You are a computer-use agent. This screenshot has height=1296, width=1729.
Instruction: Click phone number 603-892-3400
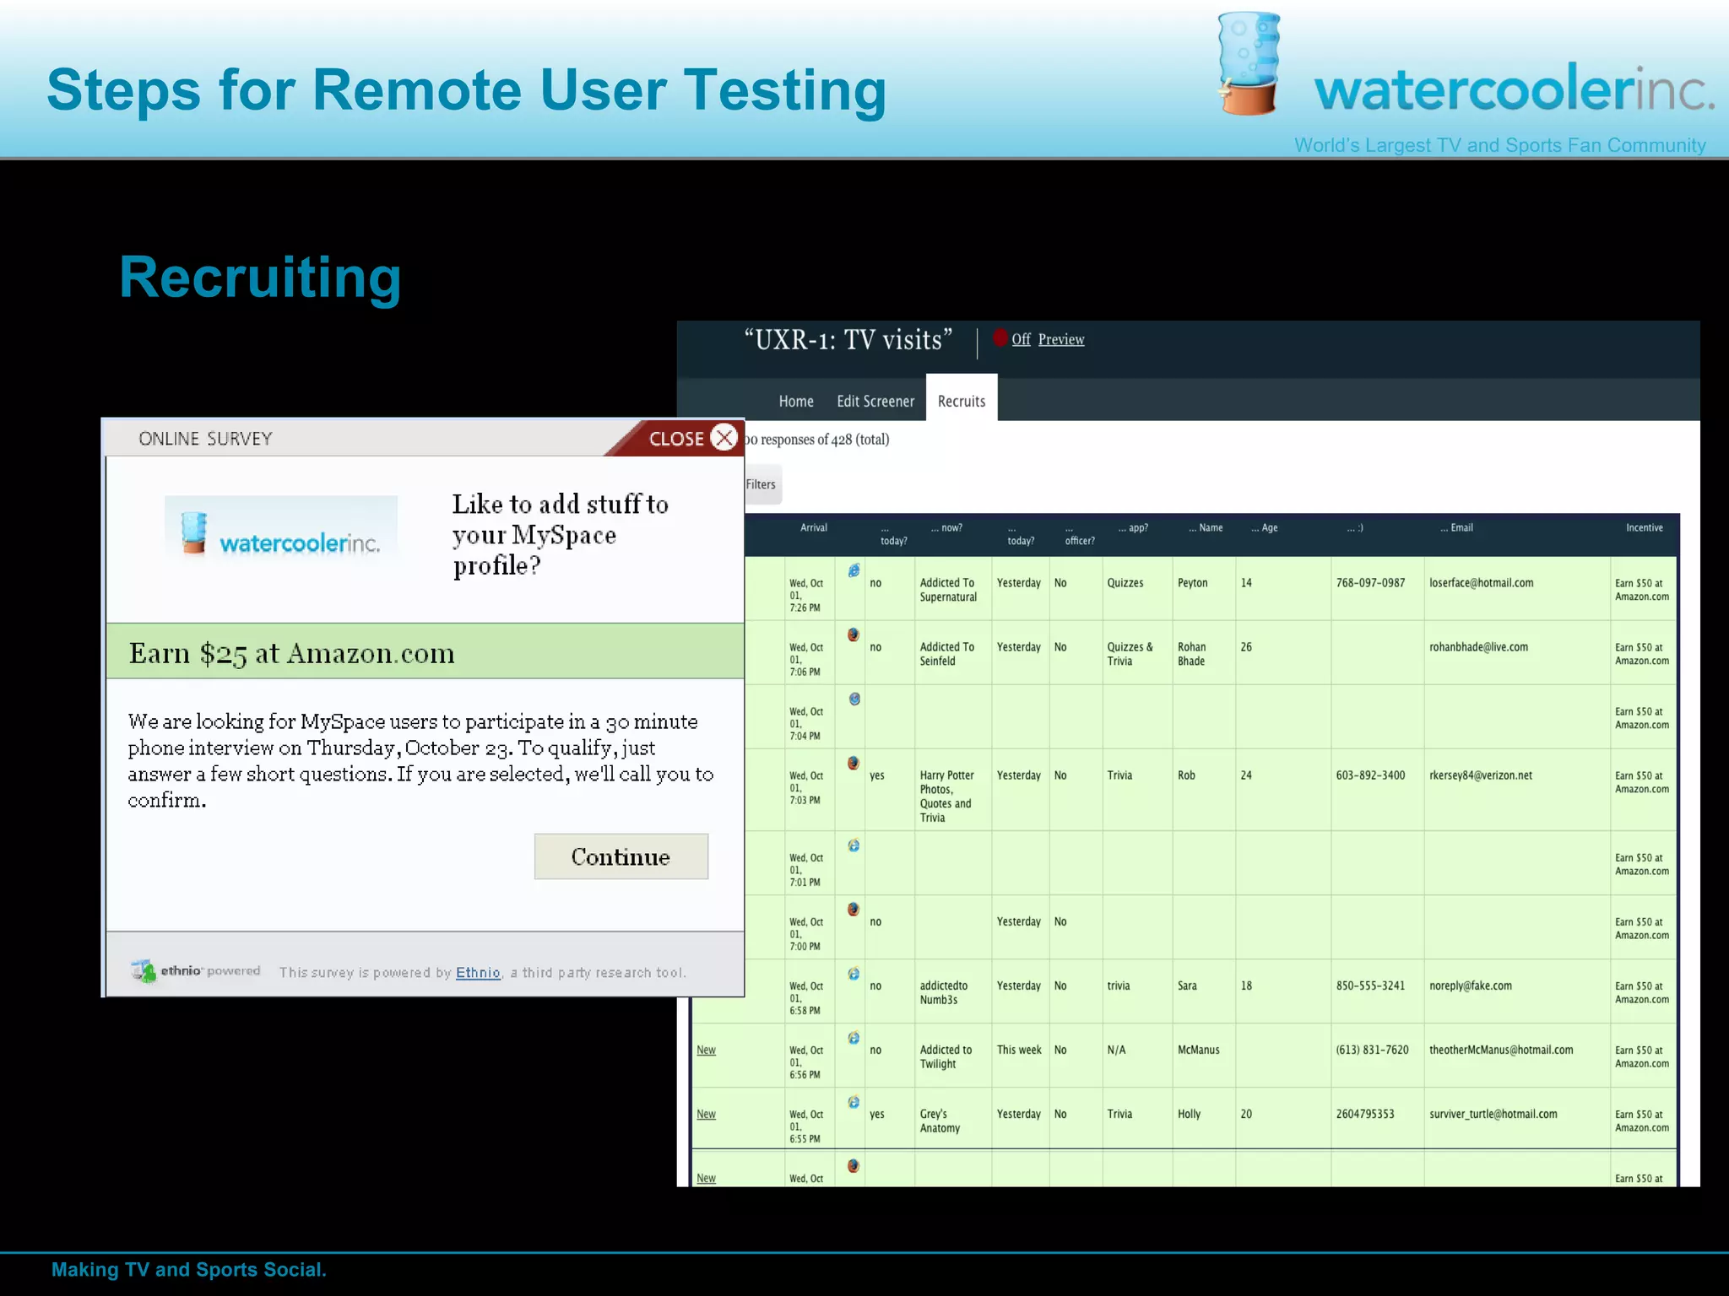coord(1371,775)
